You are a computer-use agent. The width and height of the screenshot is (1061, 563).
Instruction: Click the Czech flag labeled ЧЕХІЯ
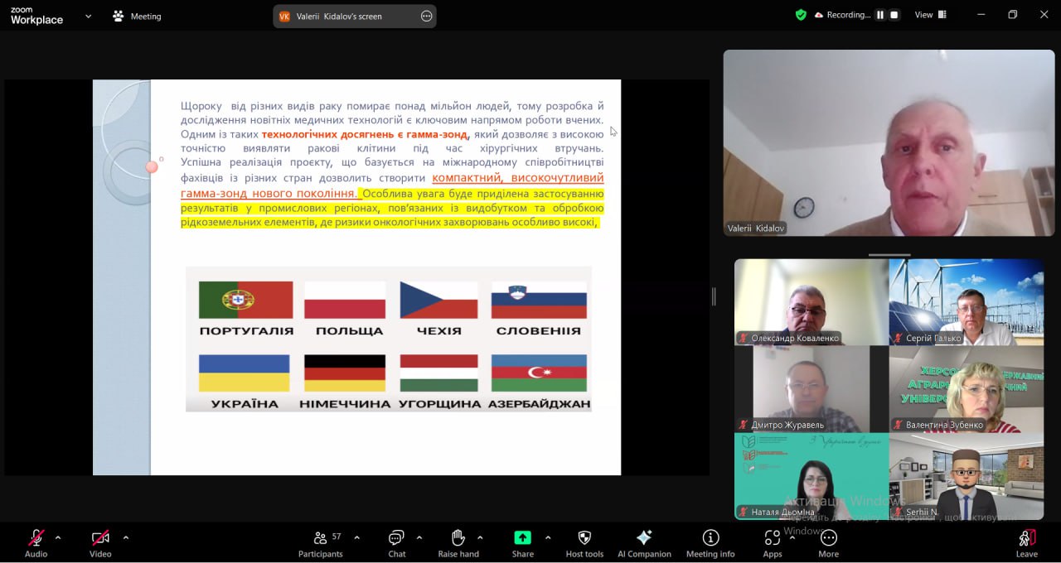(438, 300)
